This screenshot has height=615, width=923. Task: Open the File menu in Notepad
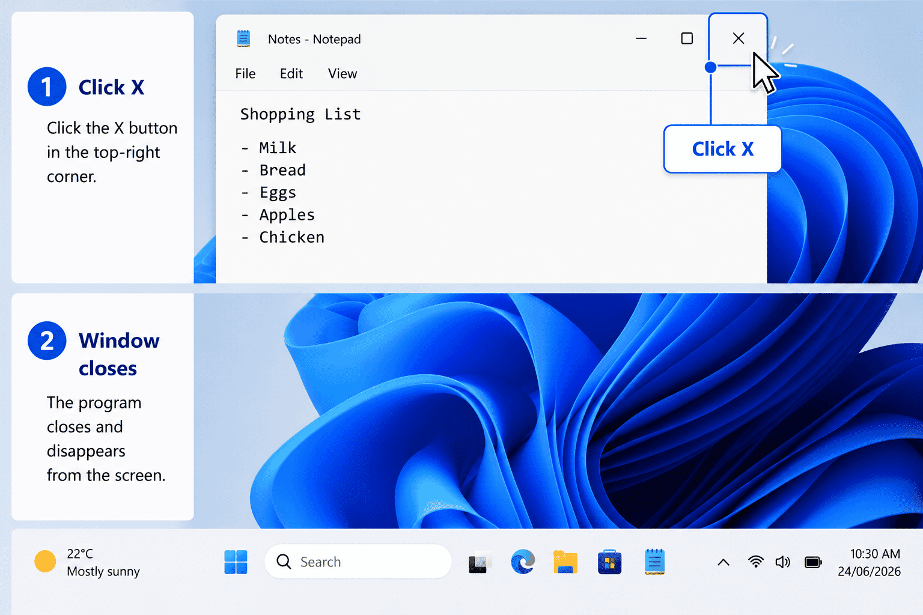point(245,74)
